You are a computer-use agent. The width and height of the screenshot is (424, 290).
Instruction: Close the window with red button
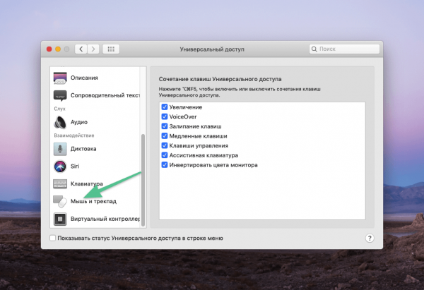[49, 49]
